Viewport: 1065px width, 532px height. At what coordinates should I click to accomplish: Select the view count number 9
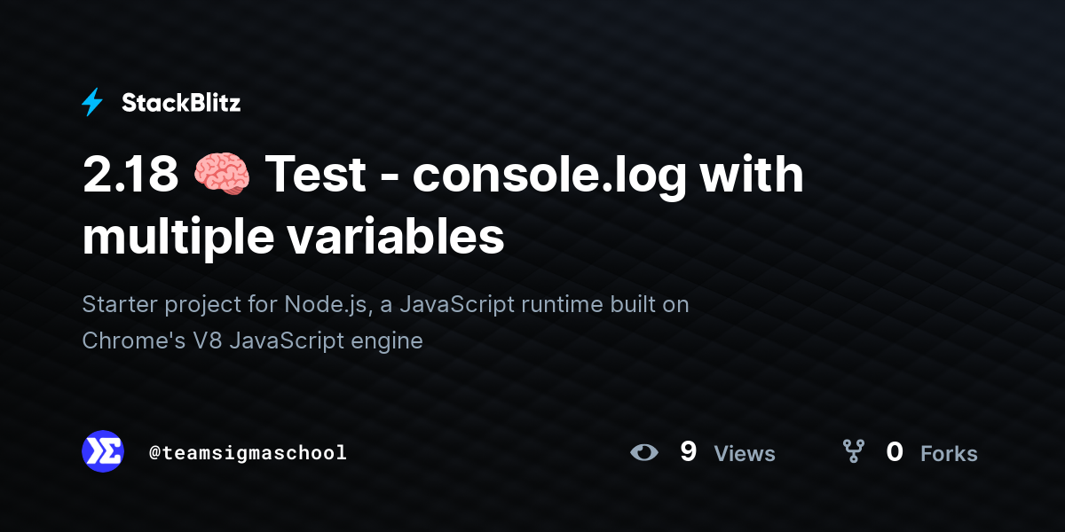click(x=688, y=452)
